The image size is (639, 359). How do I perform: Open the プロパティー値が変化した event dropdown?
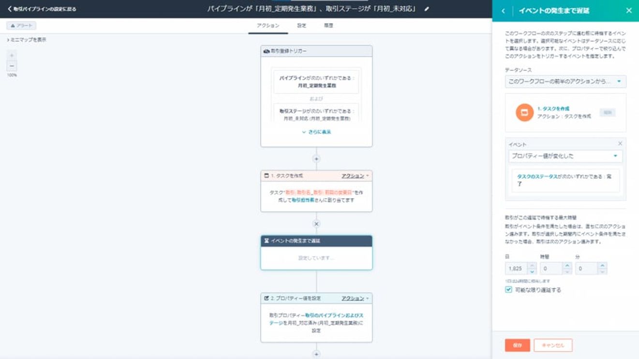pyautogui.click(x=565, y=156)
